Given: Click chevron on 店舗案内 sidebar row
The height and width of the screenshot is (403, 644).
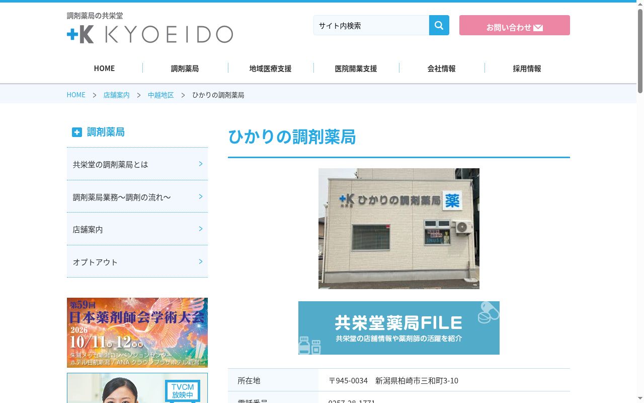Looking at the screenshot, I should click(x=201, y=229).
